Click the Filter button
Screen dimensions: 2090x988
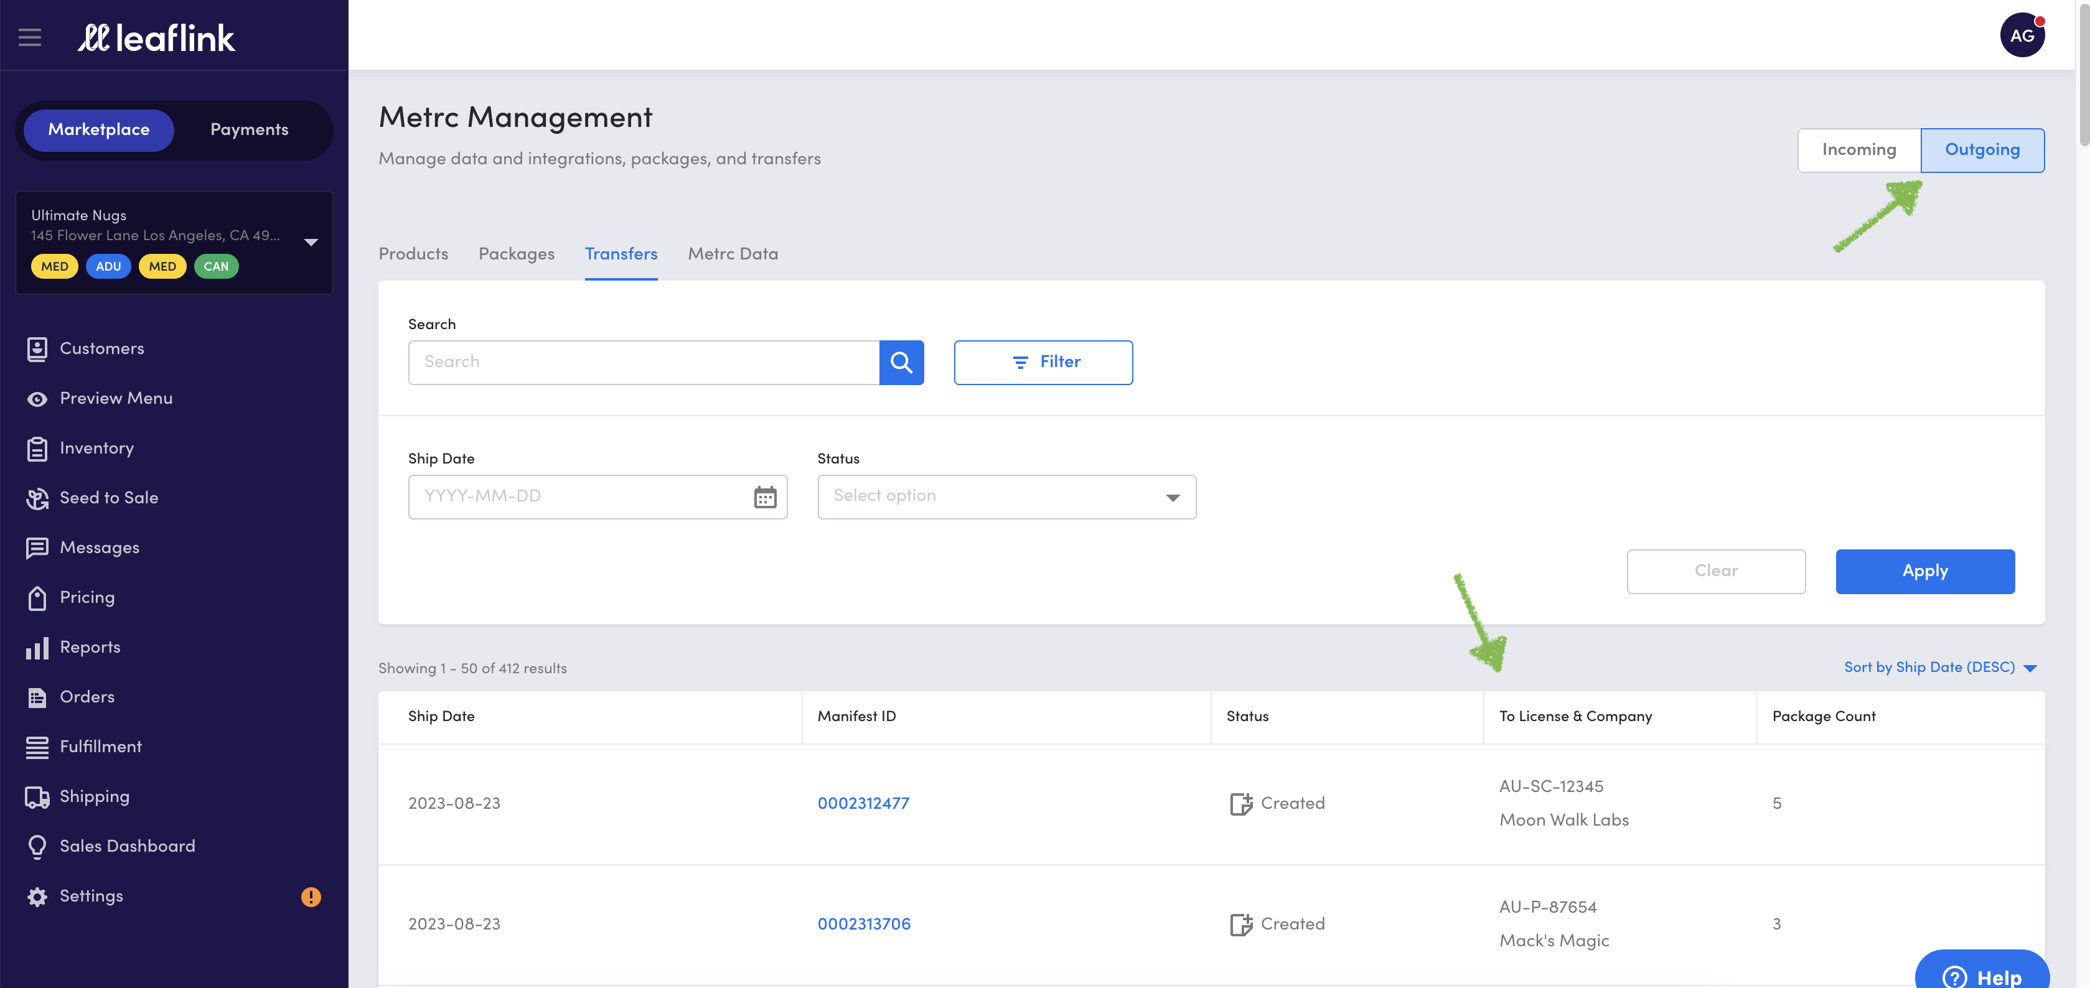click(1043, 361)
